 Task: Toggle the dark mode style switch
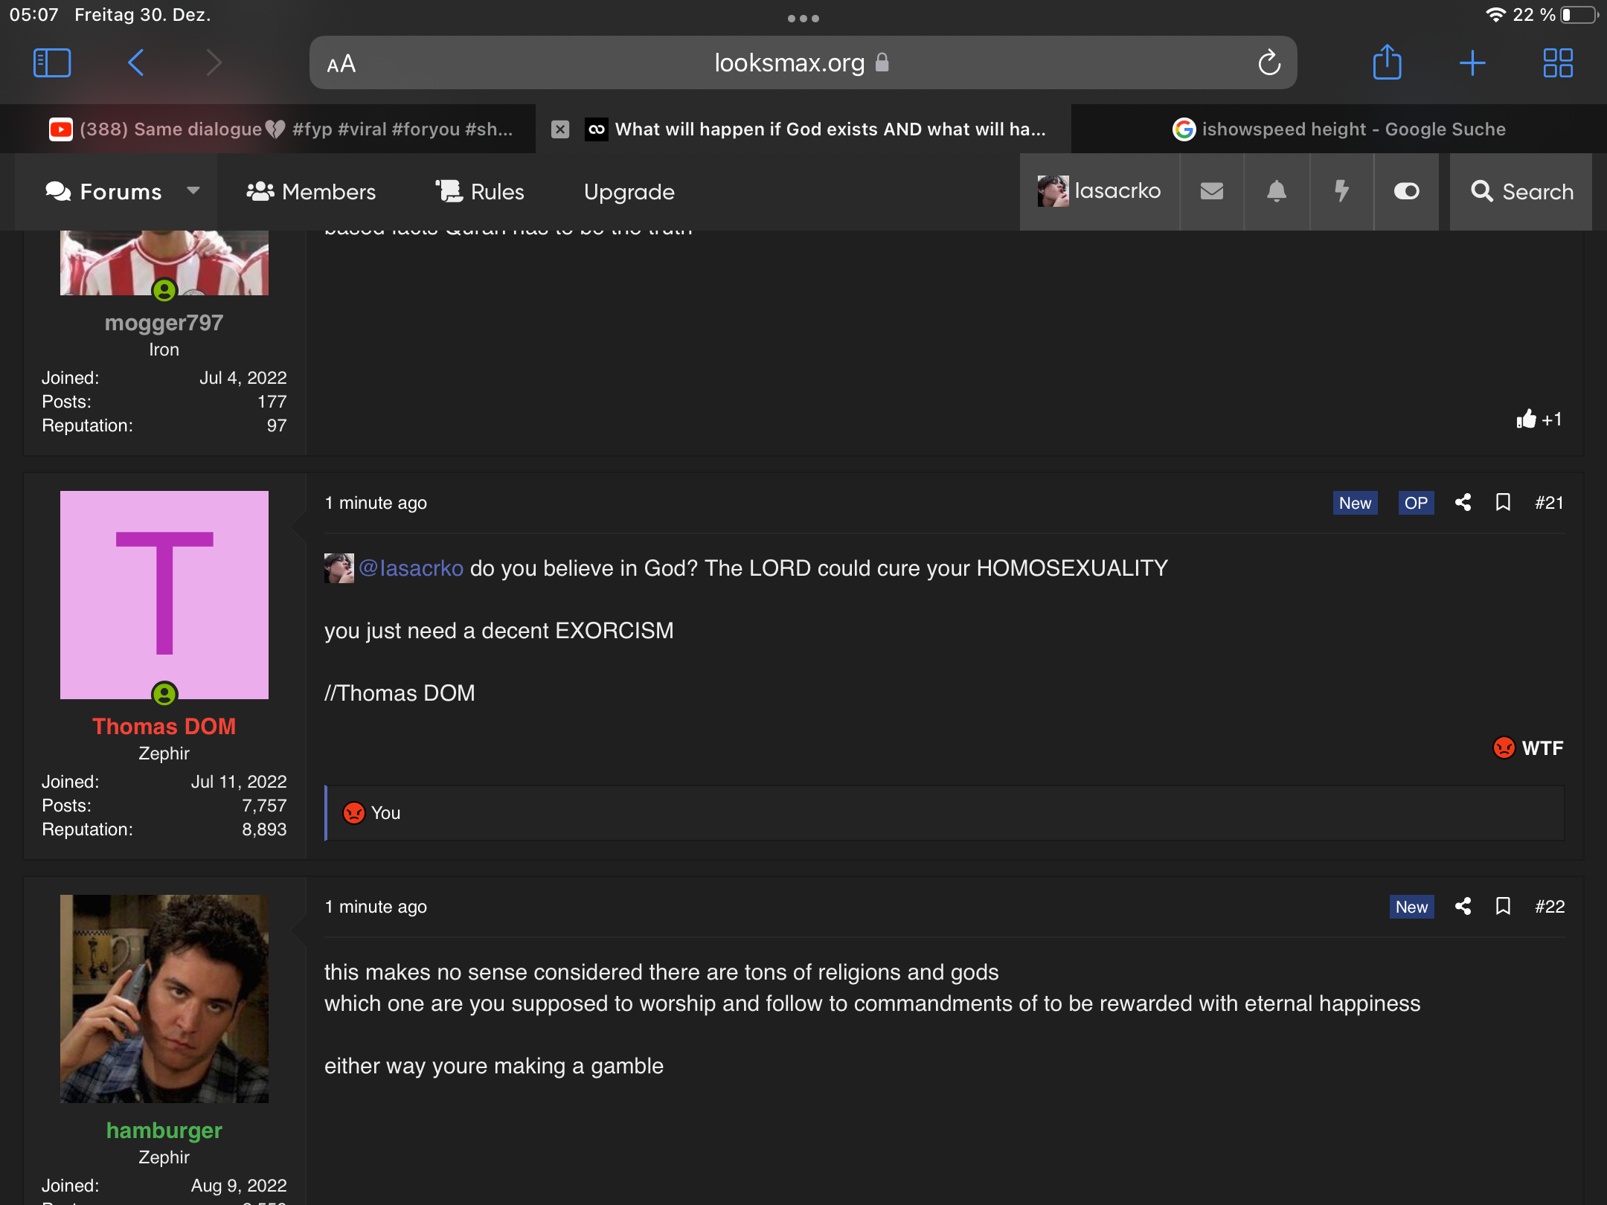tap(1406, 191)
